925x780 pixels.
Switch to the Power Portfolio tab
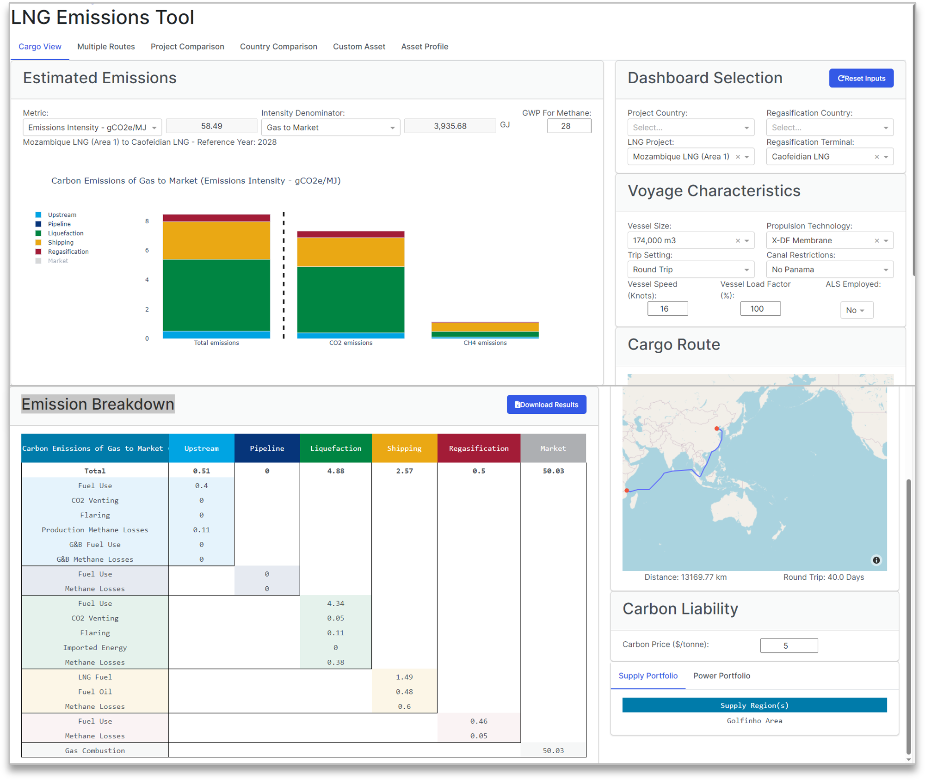click(x=721, y=676)
